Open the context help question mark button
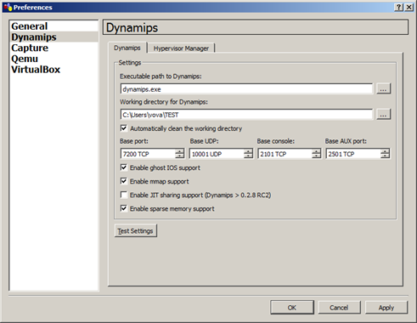 click(398, 7)
